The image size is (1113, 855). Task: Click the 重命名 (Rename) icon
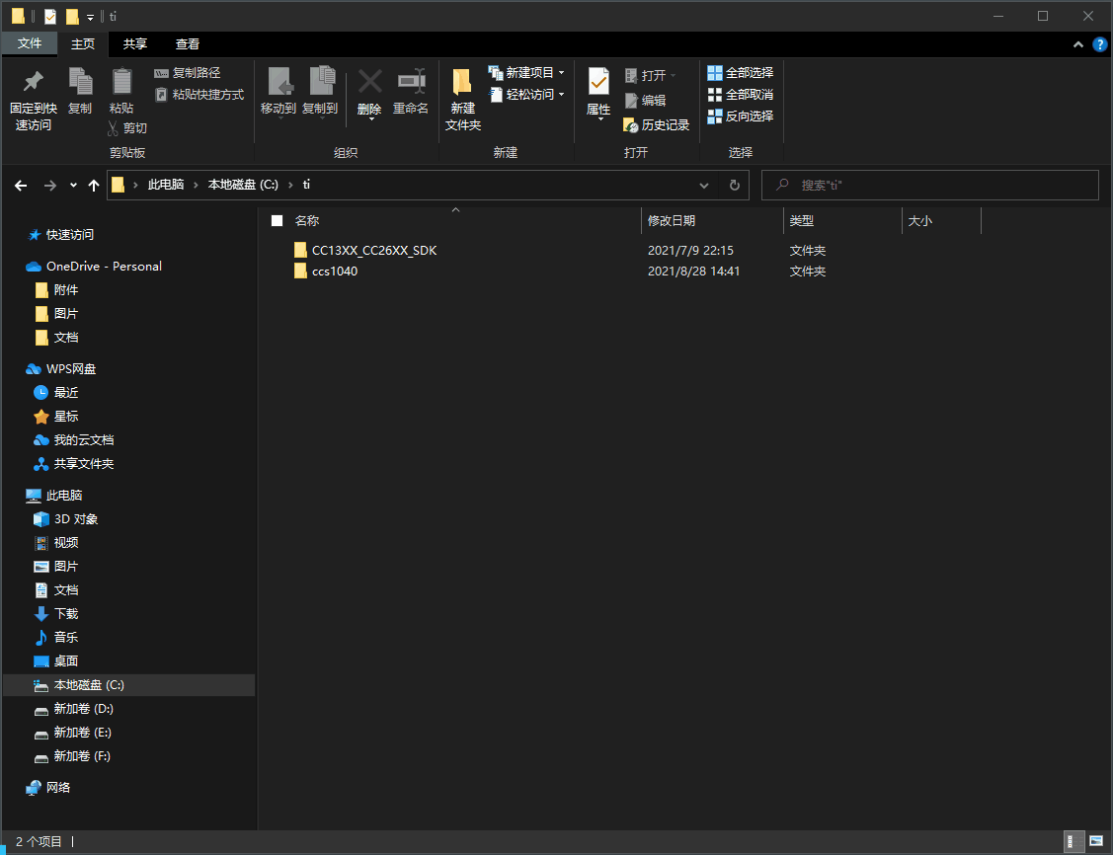[411, 93]
